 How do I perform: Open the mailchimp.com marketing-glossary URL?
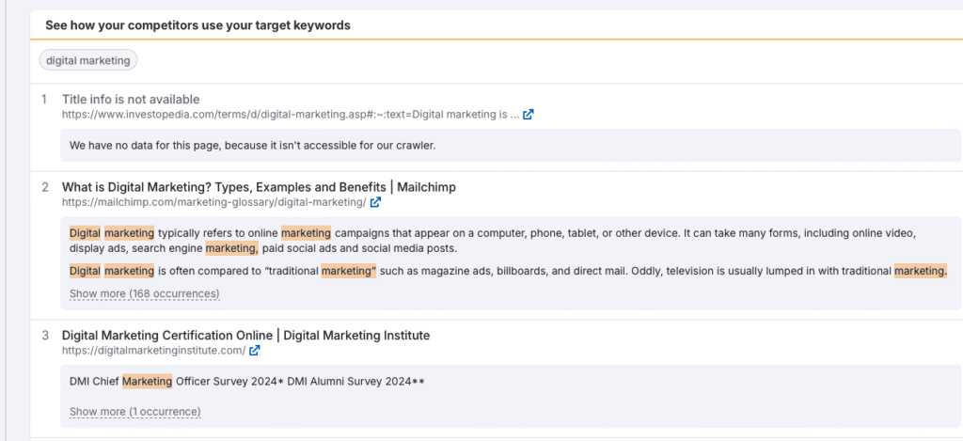click(213, 202)
